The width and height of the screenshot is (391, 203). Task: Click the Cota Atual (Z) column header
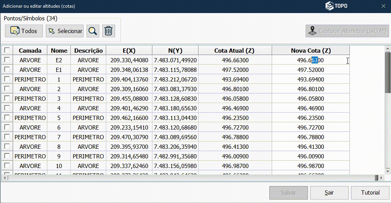coord(235,50)
